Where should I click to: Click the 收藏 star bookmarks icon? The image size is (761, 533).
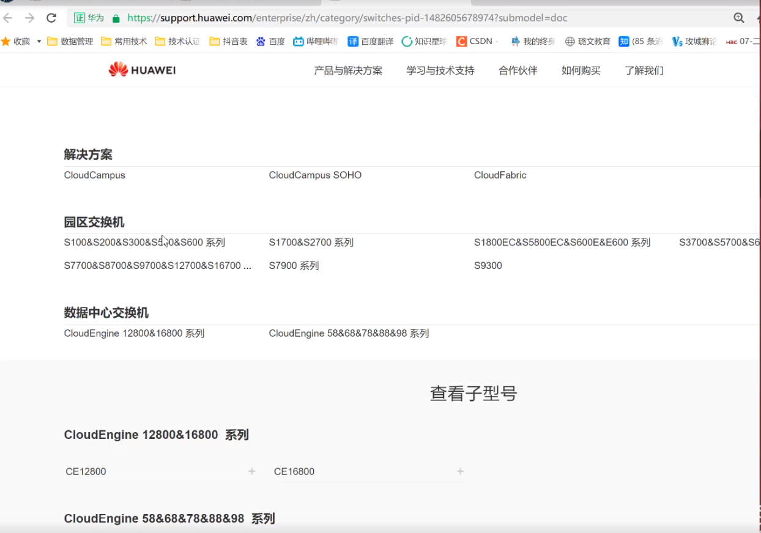coord(6,41)
